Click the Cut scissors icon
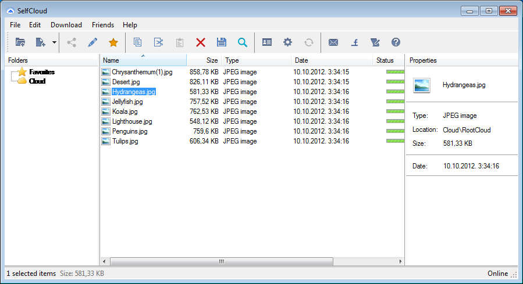523x284 pixels. (x=158, y=42)
